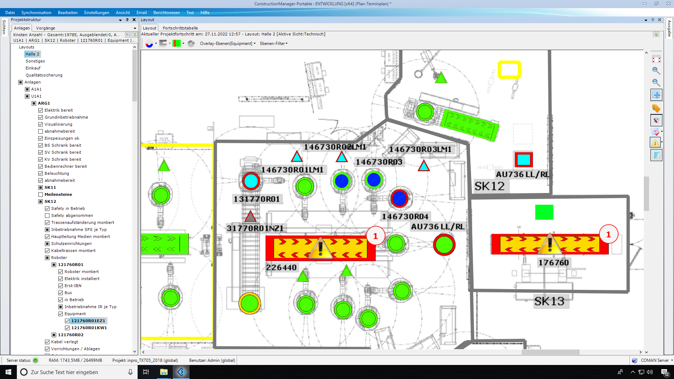Click the zoom in magnifier icon
The width and height of the screenshot is (674, 379).
tap(656, 71)
